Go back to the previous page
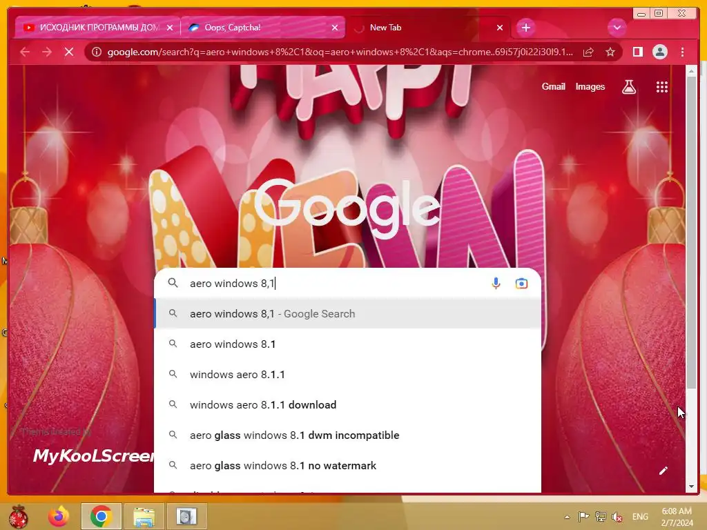The image size is (707, 530). coord(25,52)
